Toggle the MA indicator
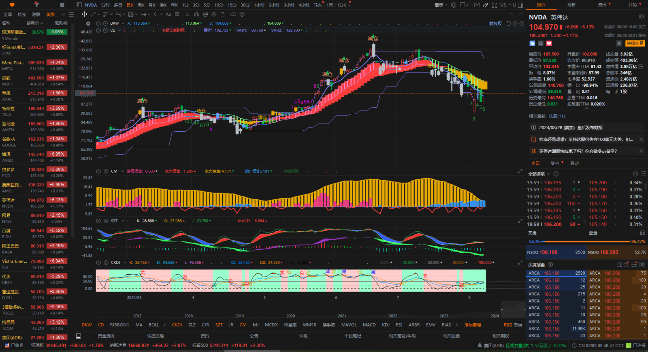This screenshot has height=352, width=648. [x=139, y=325]
